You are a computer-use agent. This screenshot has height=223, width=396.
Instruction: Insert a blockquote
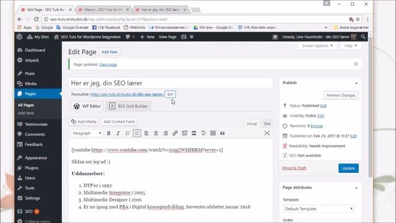222,133
